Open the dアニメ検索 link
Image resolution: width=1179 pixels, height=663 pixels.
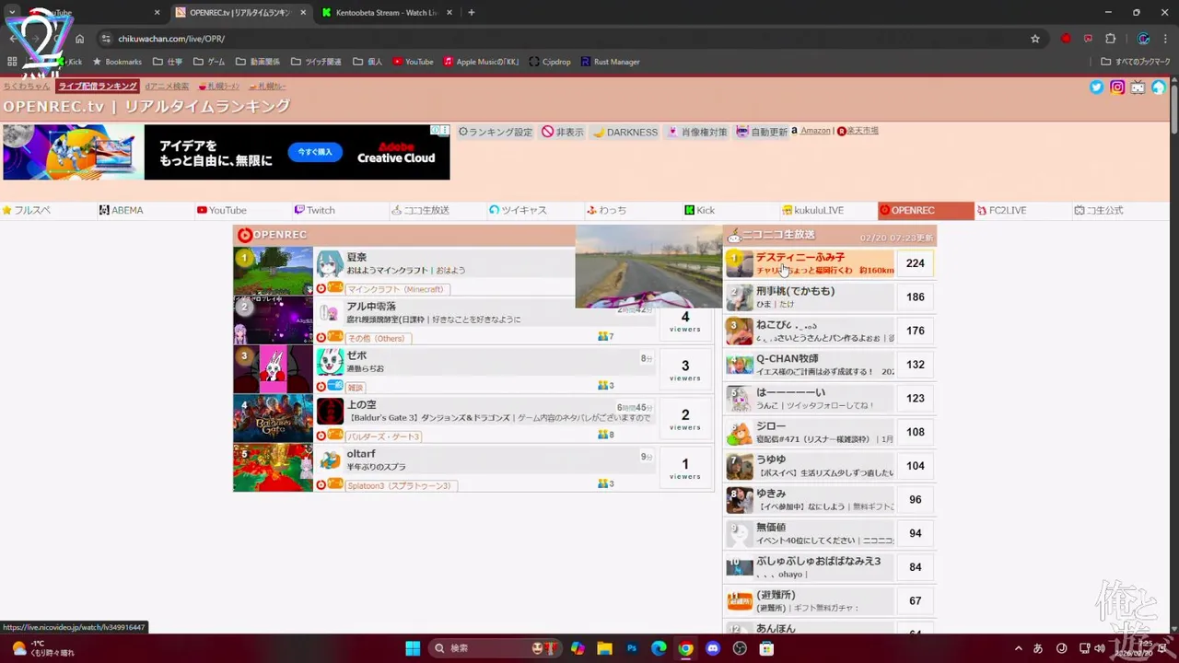coord(167,86)
